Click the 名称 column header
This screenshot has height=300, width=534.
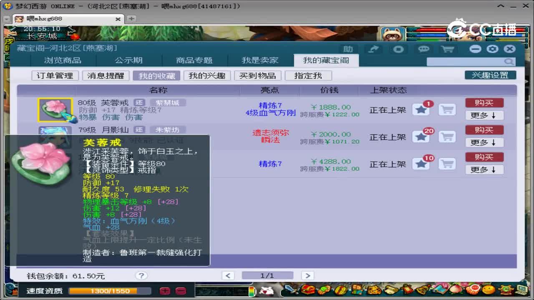click(x=158, y=90)
